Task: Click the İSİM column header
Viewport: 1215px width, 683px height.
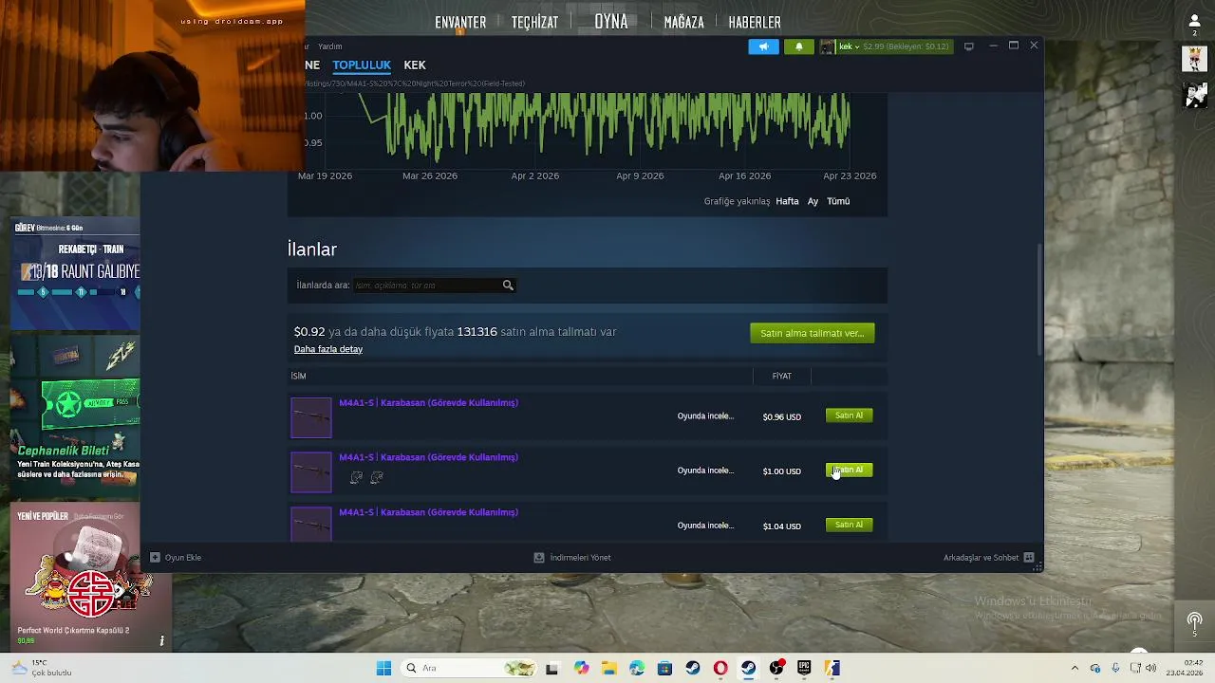Action: [298, 377]
